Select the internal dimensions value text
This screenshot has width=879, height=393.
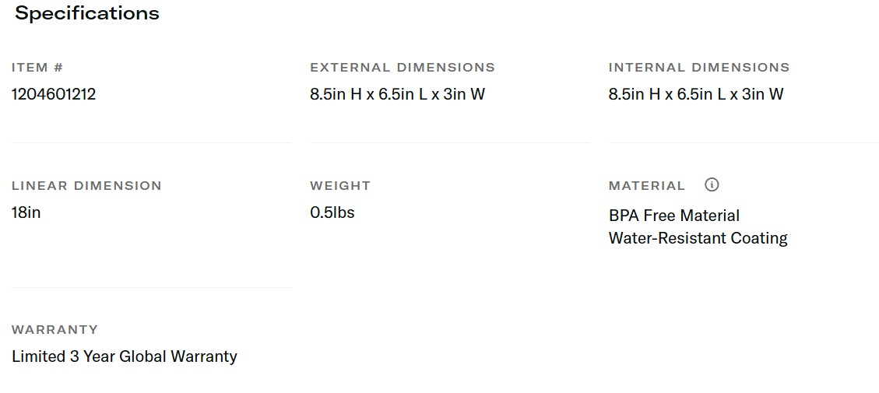(696, 94)
